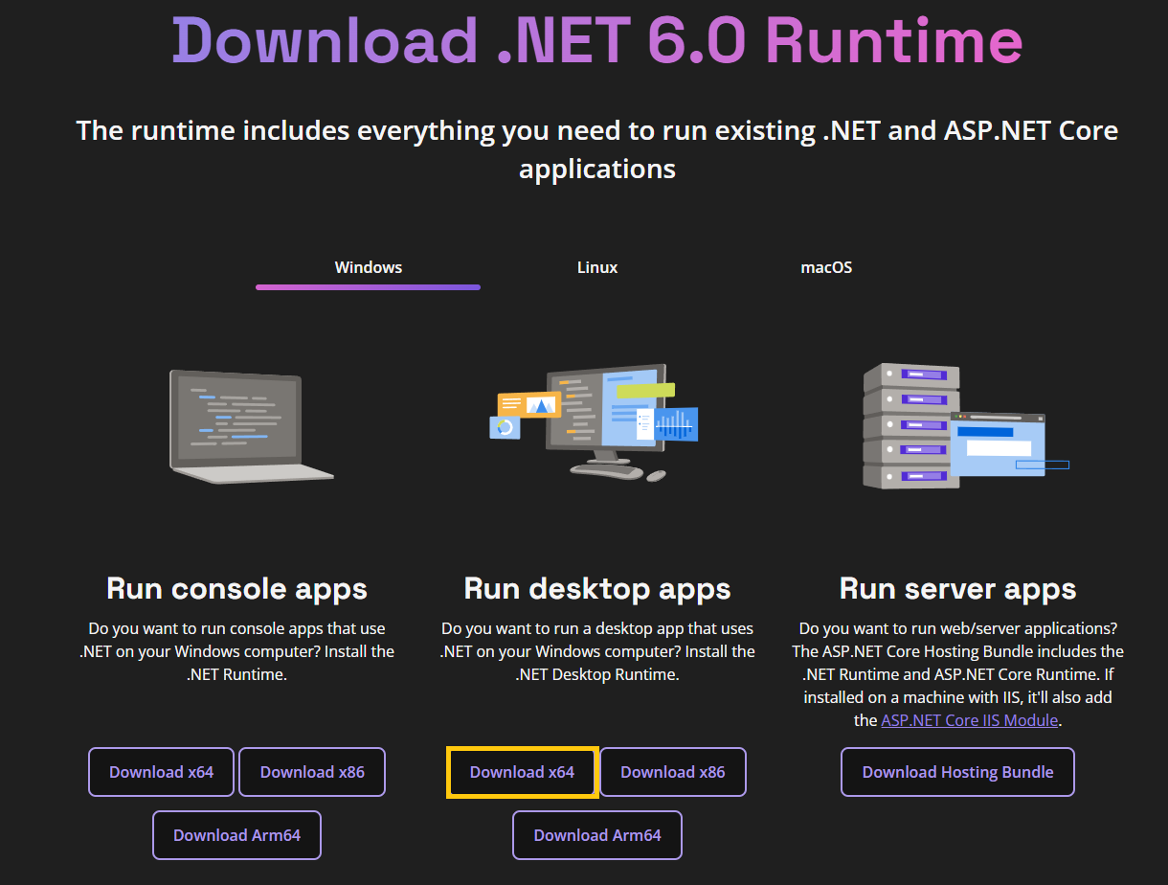Click the gradient underline below Windows tab
Viewport: 1168px width, 885px height.
[x=368, y=286]
